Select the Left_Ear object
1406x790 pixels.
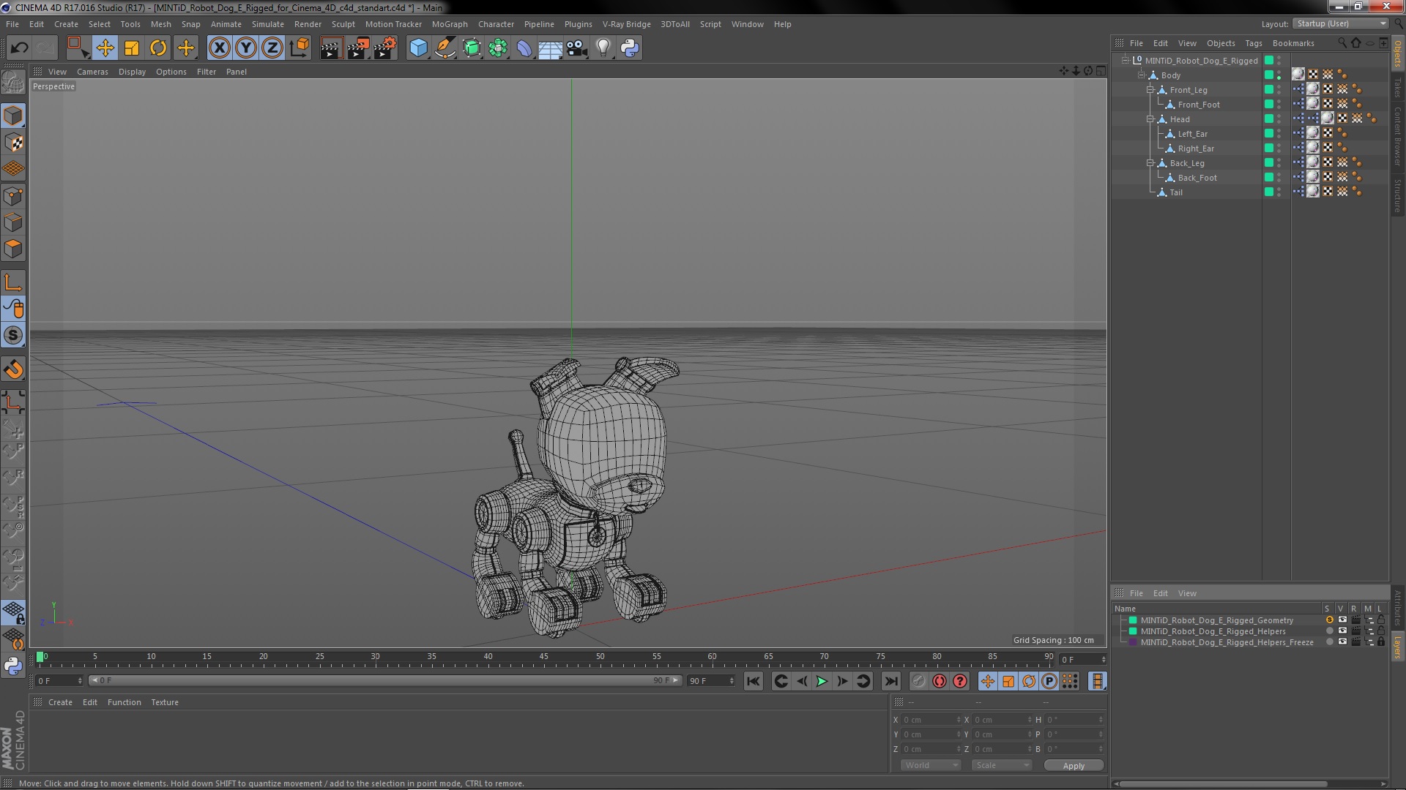point(1192,134)
